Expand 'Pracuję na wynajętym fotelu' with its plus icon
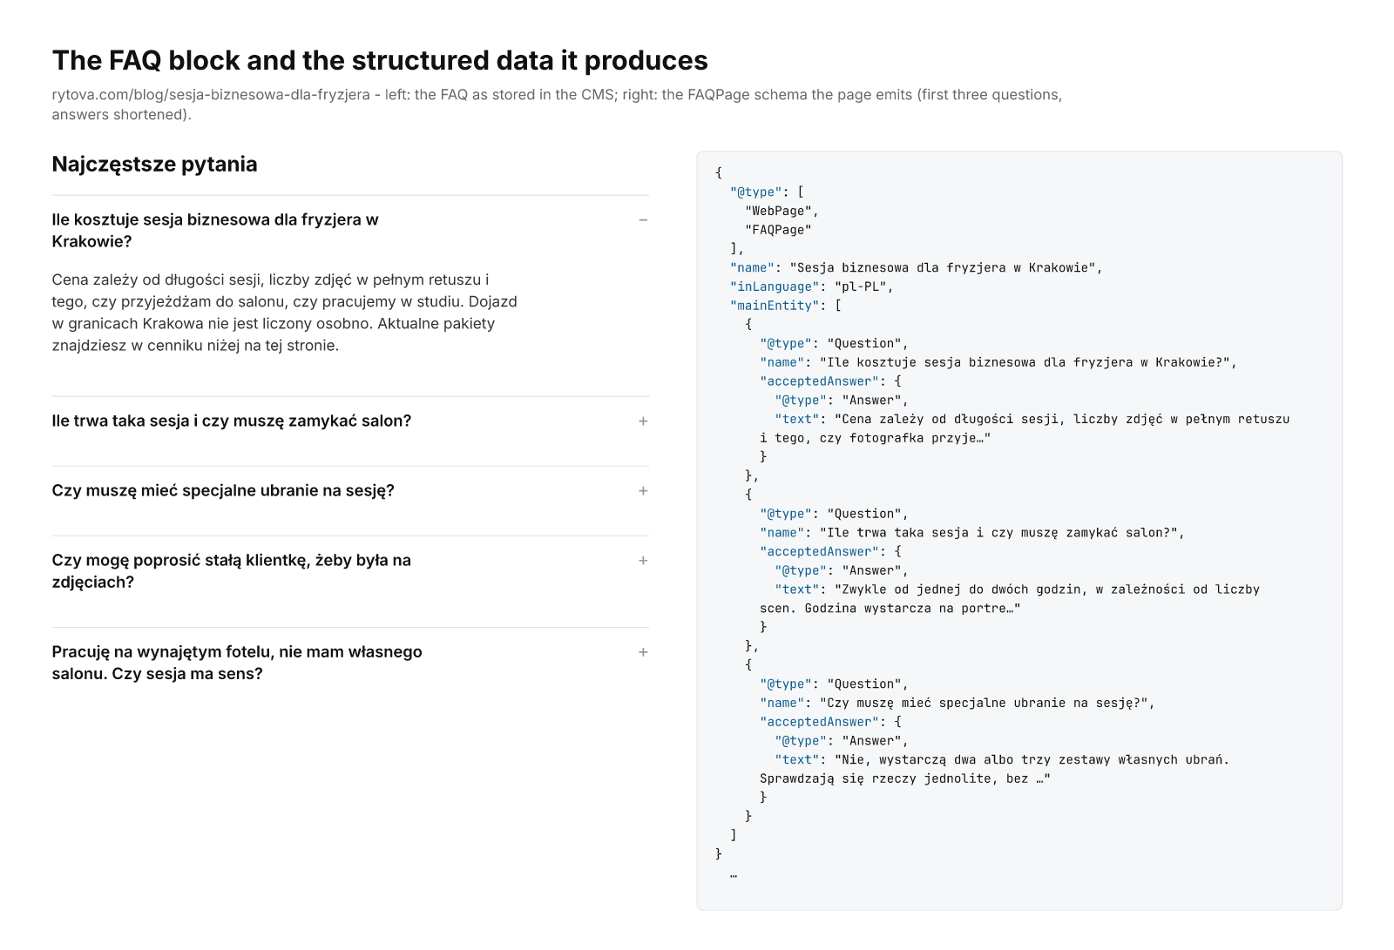The image size is (1394, 950). [x=643, y=652]
